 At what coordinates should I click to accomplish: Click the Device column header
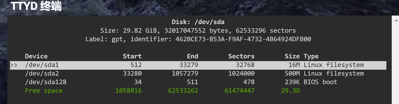click(x=36, y=56)
